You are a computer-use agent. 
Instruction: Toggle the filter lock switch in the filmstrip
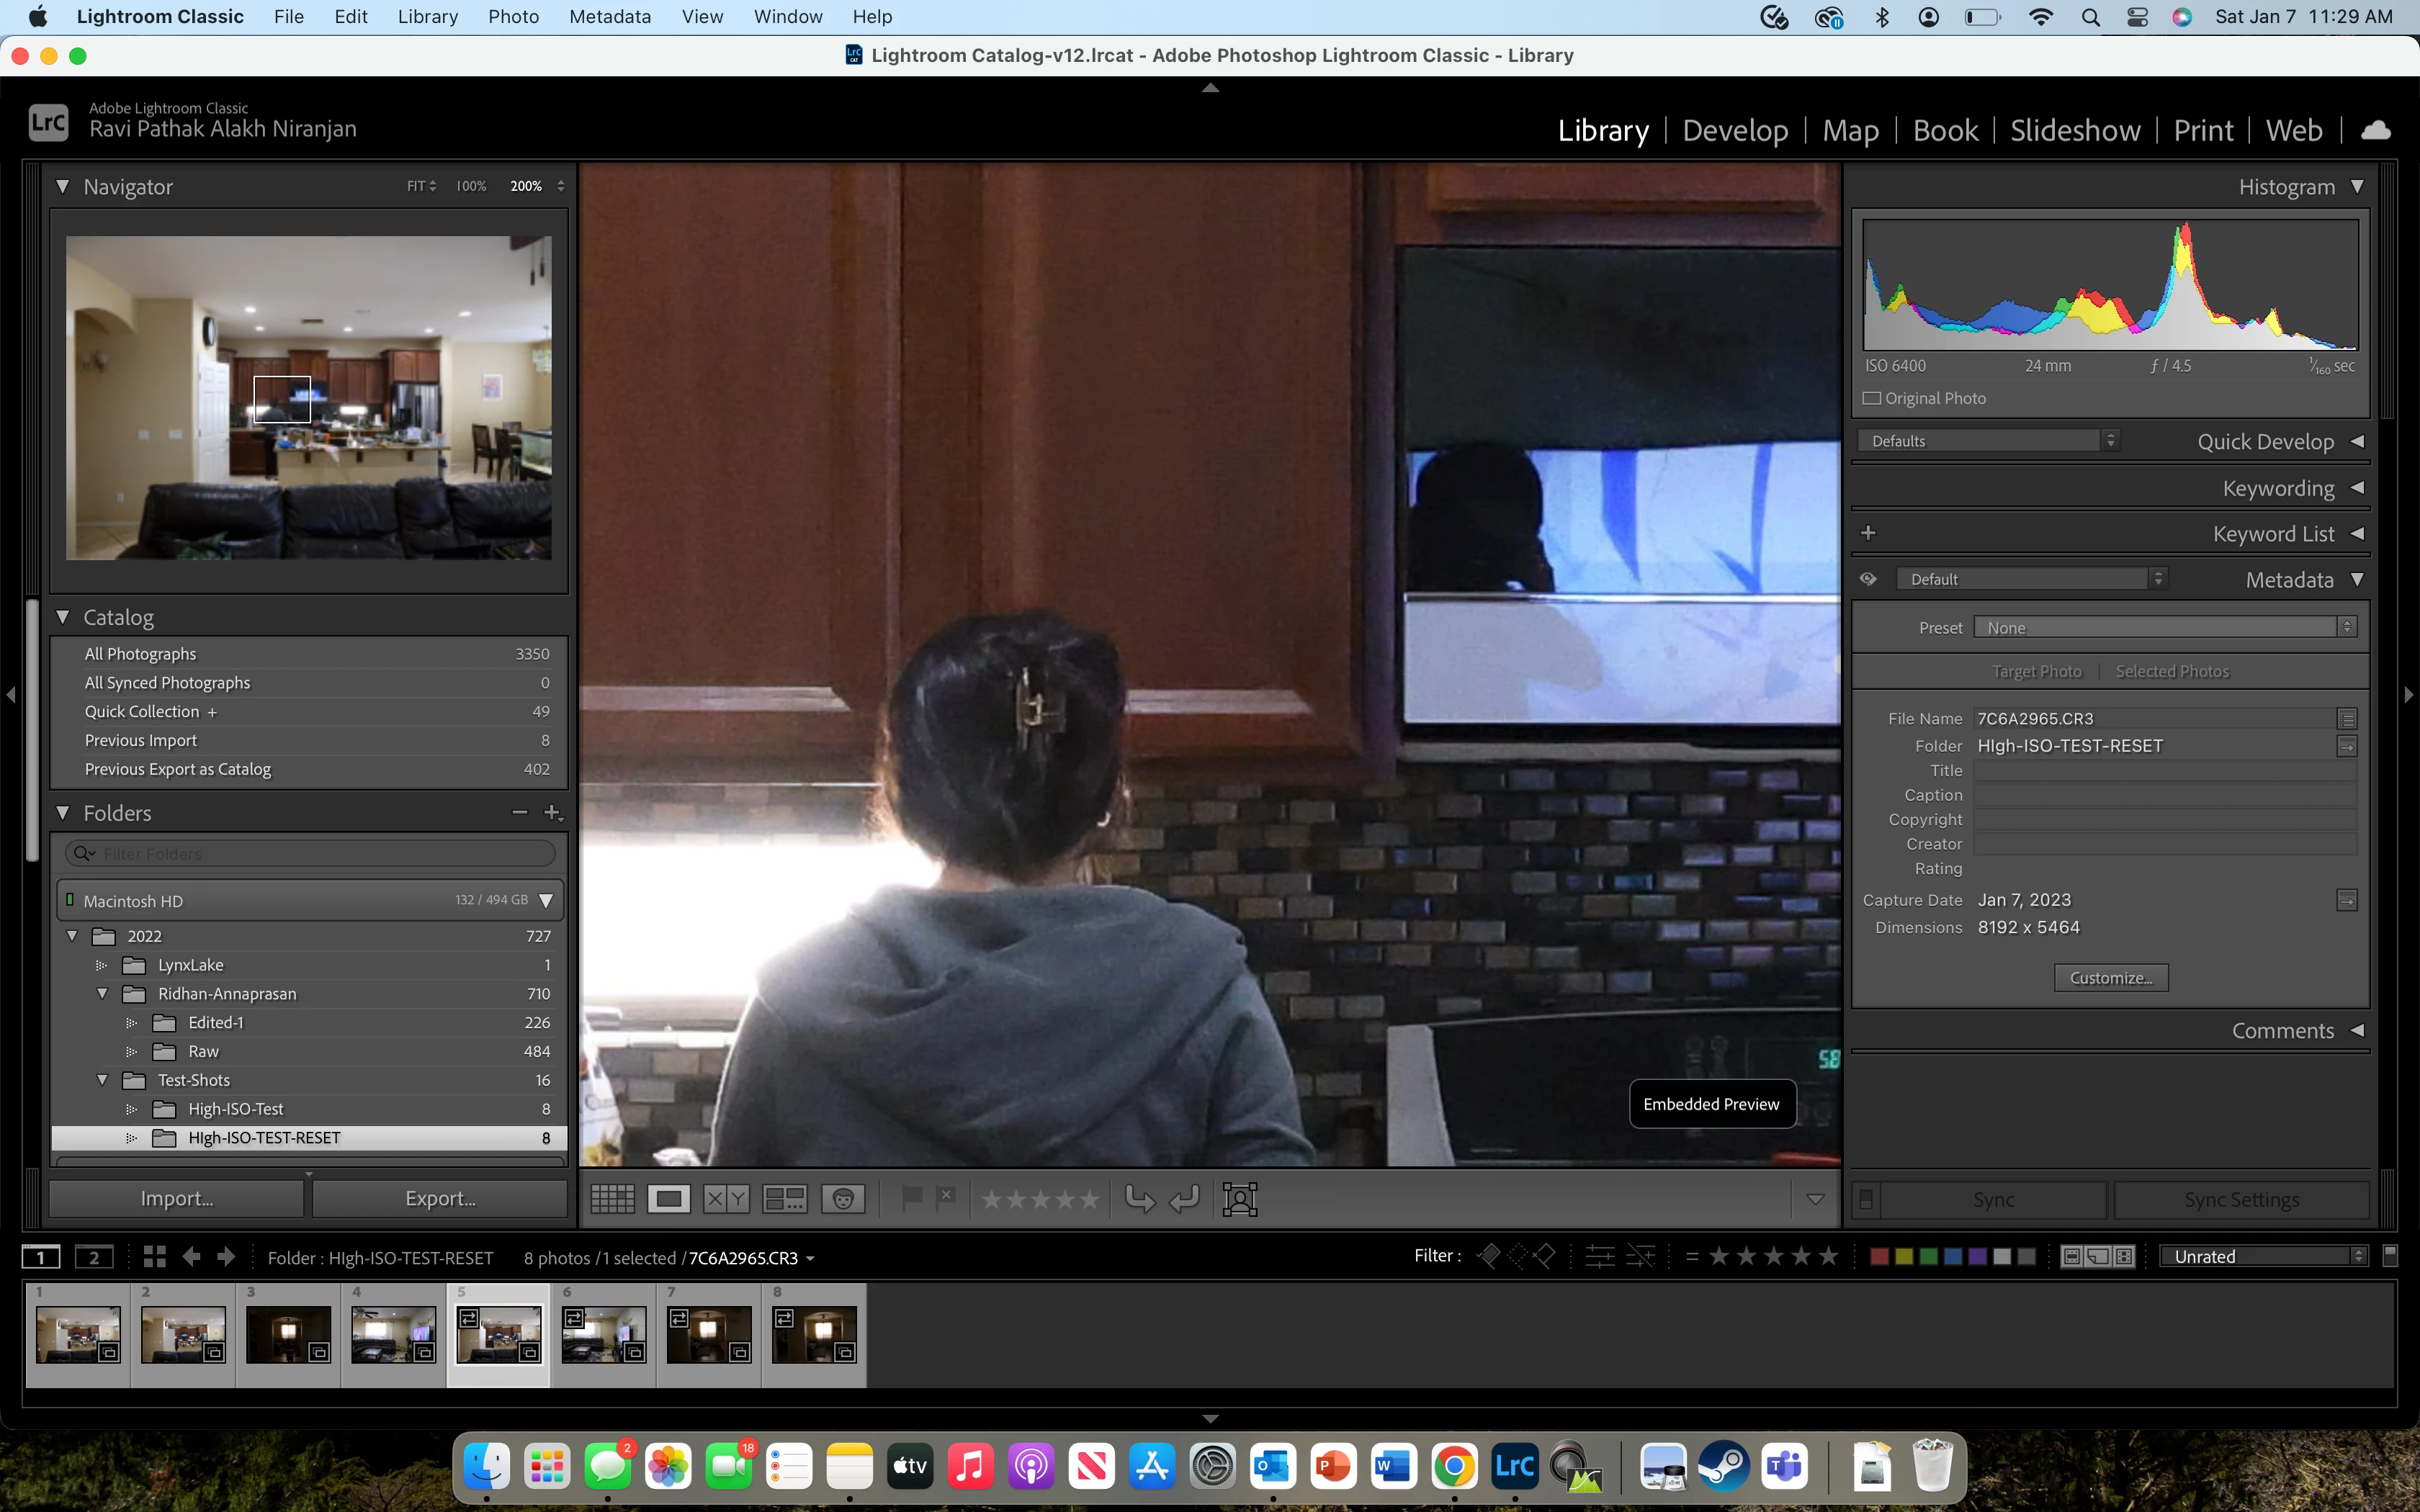pyautogui.click(x=2390, y=1256)
